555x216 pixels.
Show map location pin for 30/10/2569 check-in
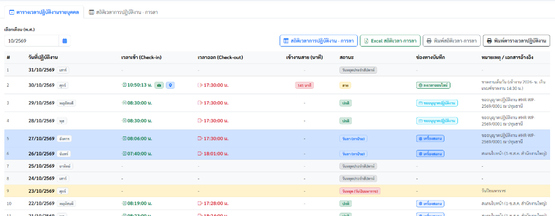pyautogui.click(x=170, y=85)
